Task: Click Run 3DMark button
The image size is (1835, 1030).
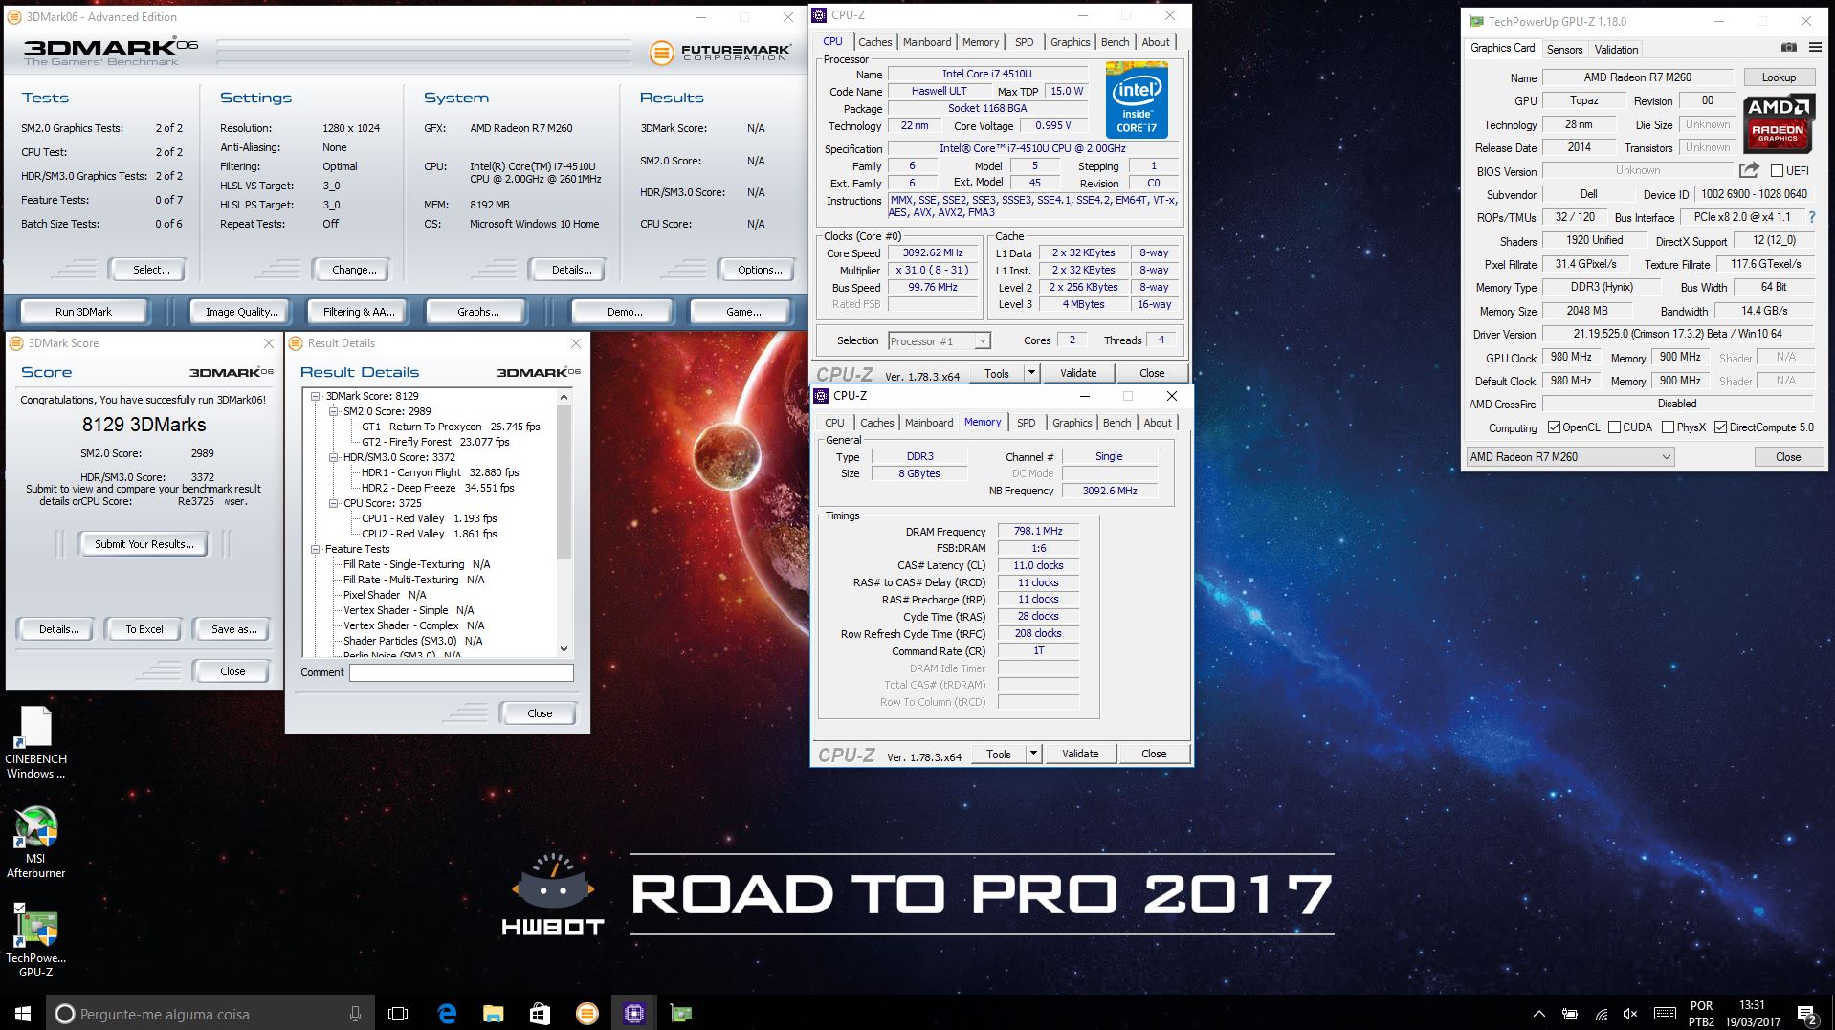Action: coord(84,312)
